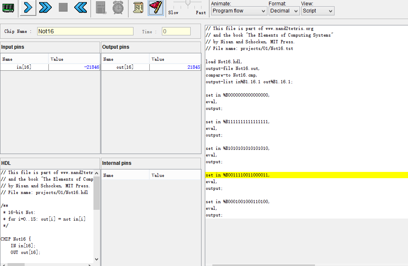Click the HDL scrollbar down arrow
This screenshot has width=408, height=266.
(x=96, y=259)
